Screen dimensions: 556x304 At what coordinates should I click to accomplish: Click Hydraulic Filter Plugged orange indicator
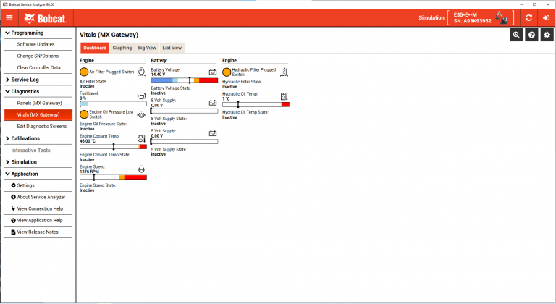point(227,72)
